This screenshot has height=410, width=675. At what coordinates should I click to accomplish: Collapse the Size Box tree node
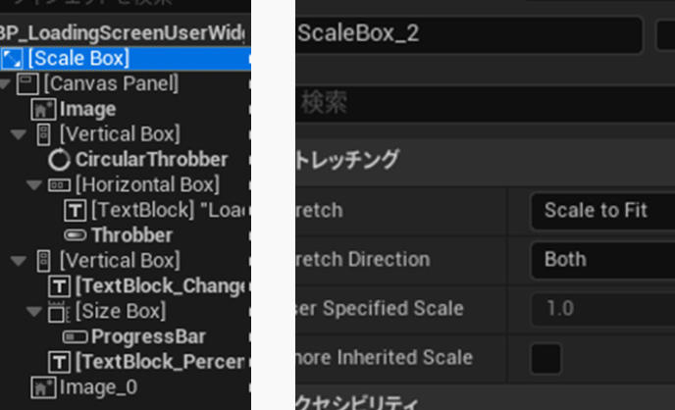34,311
